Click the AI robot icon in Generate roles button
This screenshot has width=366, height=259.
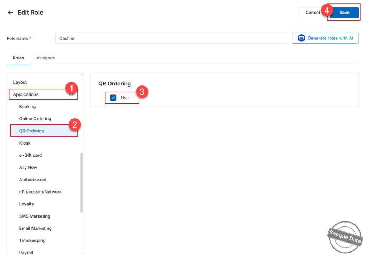tap(301, 38)
